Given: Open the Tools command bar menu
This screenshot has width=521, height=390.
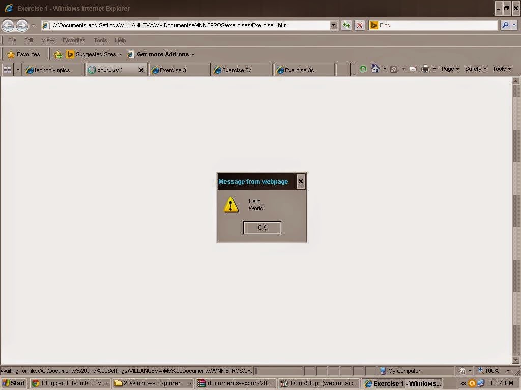Looking at the screenshot, I should 502,69.
